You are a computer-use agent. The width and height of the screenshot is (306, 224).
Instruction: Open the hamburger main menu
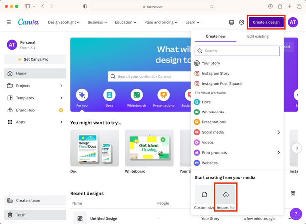[9, 22]
